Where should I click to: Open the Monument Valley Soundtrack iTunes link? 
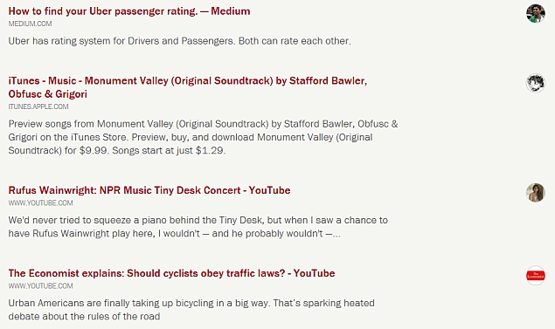(188, 87)
